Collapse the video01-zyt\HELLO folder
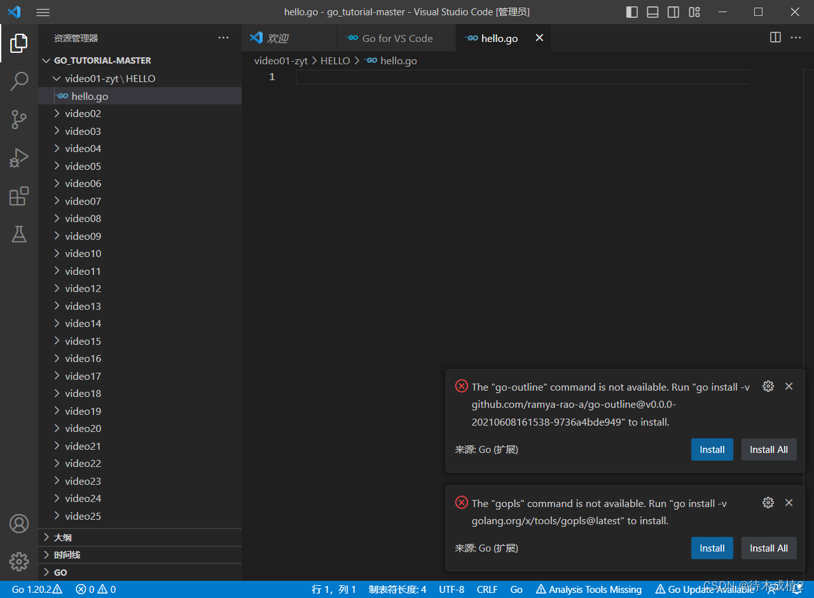The height and width of the screenshot is (598, 814). pyautogui.click(x=140, y=78)
